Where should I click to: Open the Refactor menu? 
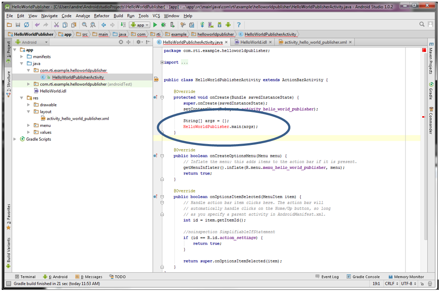pyautogui.click(x=102, y=16)
